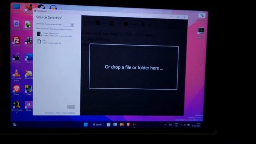Open File Explorer from the taskbar

[x=122, y=125]
